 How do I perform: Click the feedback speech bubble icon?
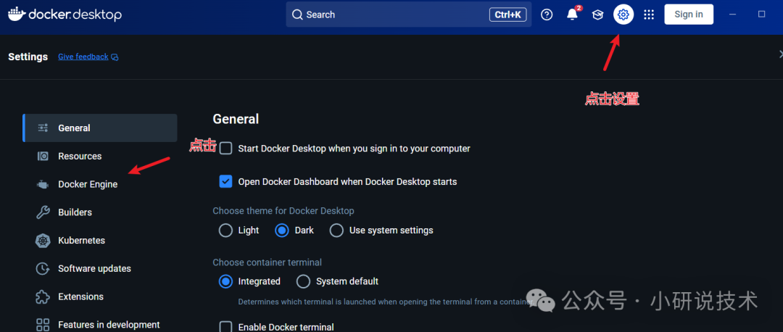point(115,57)
